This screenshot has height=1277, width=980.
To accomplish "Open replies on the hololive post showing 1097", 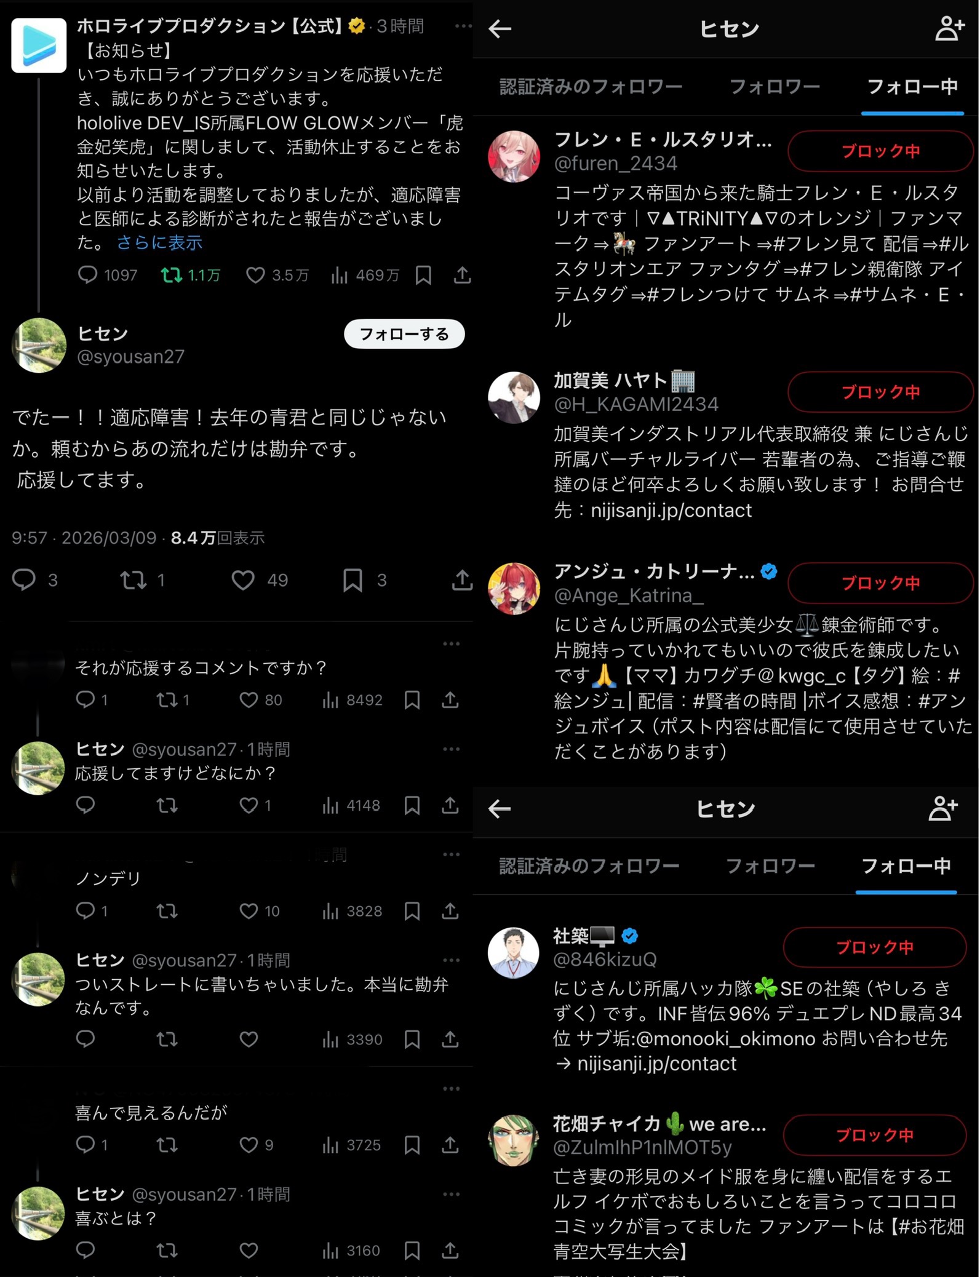I will tap(87, 275).
